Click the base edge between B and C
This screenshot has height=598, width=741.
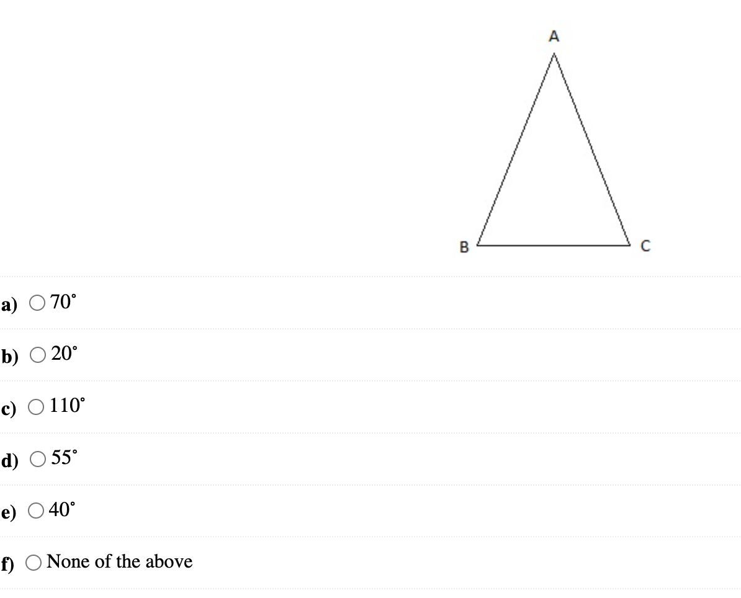tap(554, 244)
